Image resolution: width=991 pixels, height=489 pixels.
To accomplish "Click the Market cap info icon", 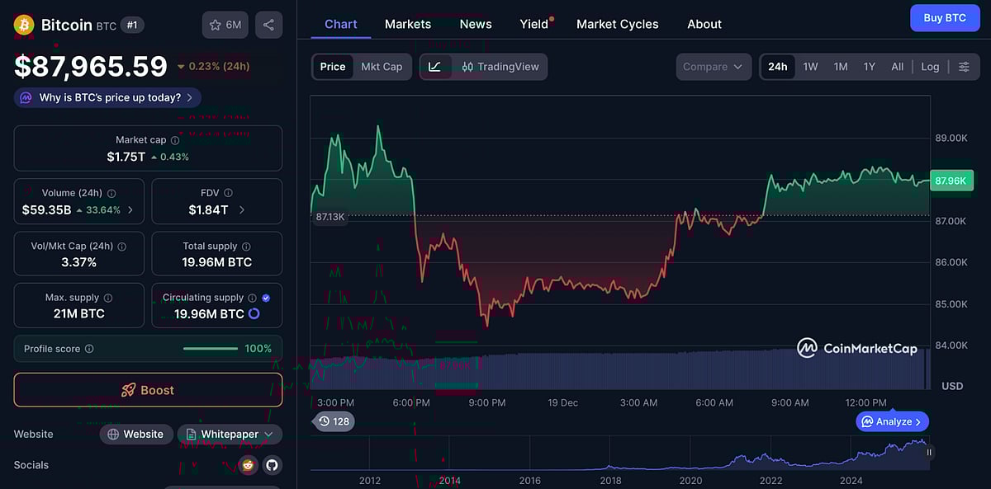I will 175,139.
